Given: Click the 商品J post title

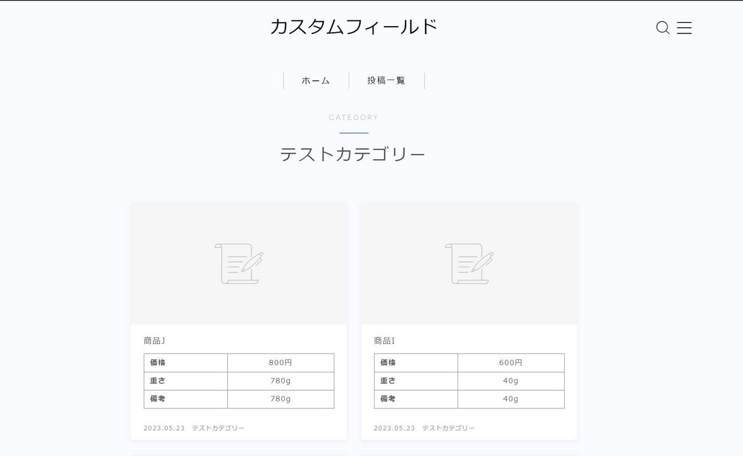Looking at the screenshot, I should [154, 341].
